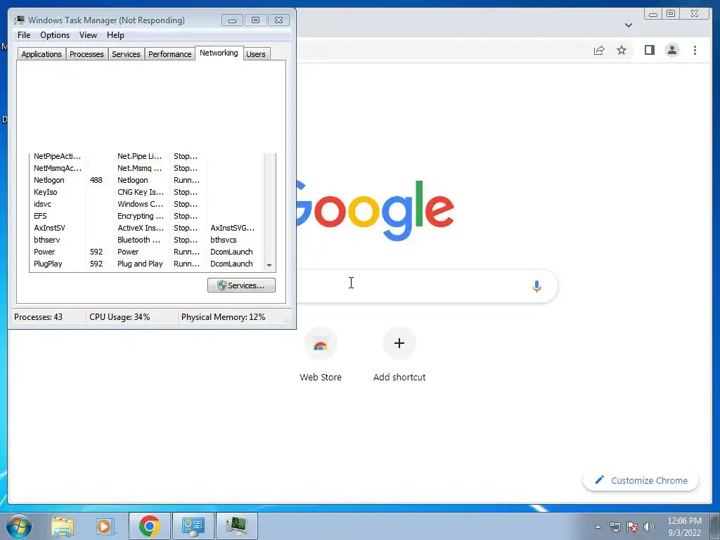Switch to Chrome in the taskbar
The image size is (720, 540).
tap(150, 526)
